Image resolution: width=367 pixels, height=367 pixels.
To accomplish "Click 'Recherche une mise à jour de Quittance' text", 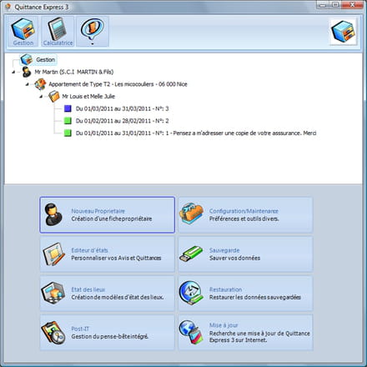I will point(259,333).
